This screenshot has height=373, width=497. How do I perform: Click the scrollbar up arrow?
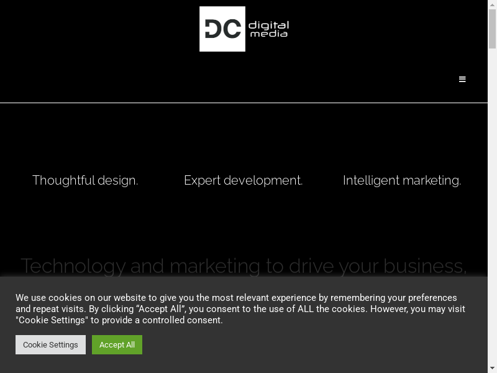point(492,4)
